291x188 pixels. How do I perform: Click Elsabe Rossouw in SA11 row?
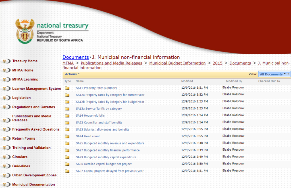[233, 87]
